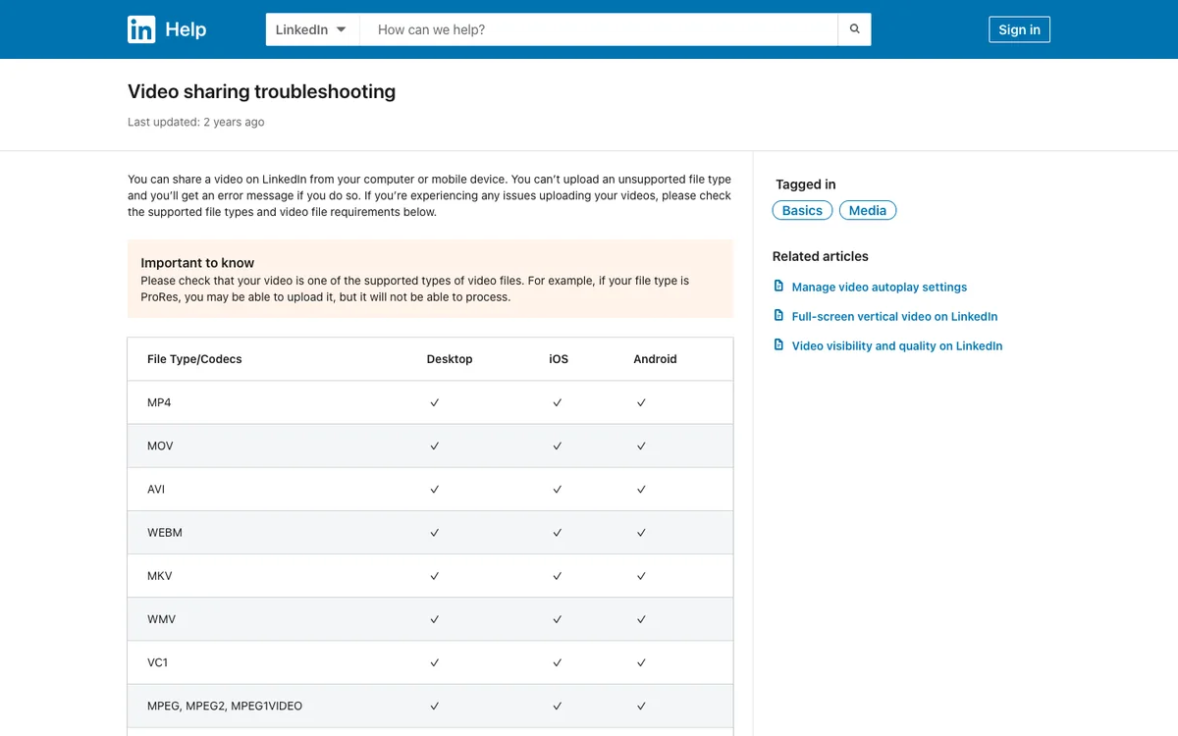Screen dimensions: 1178x736
Task: Click the Android column header
Action: pos(655,359)
